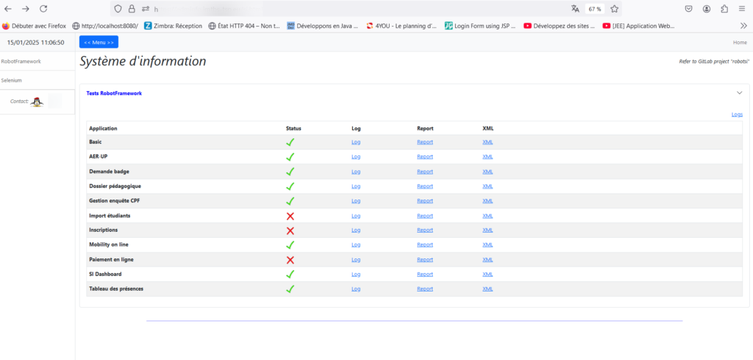Click the green check status for Basic
This screenshot has width=753, height=360.
[x=290, y=142]
